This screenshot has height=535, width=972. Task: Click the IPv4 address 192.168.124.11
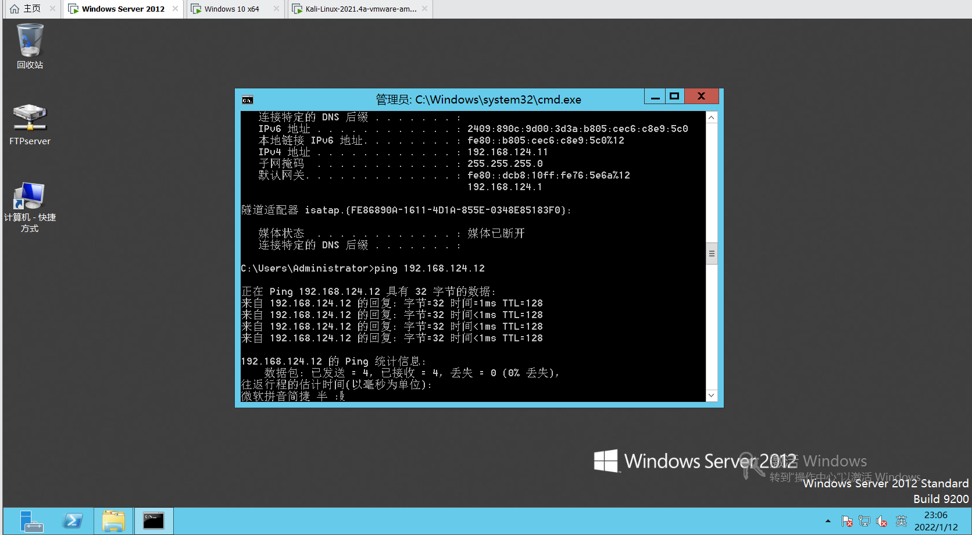(508, 152)
